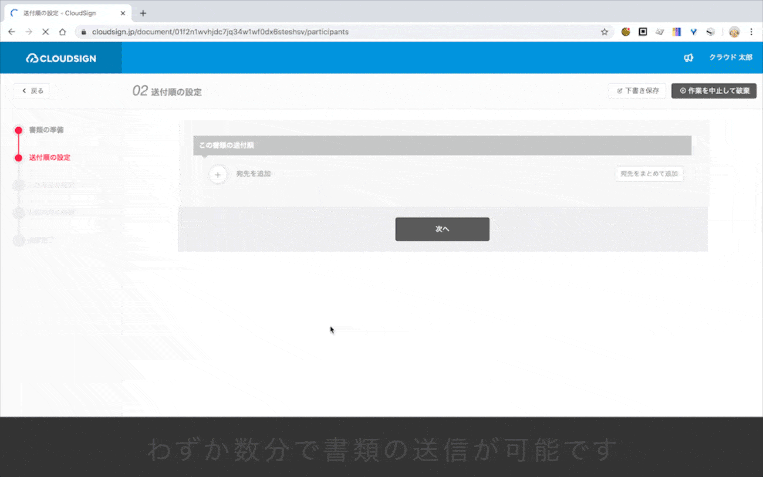763x477 pixels.
Task: Click the blue V extension icon
Action: coord(693,32)
